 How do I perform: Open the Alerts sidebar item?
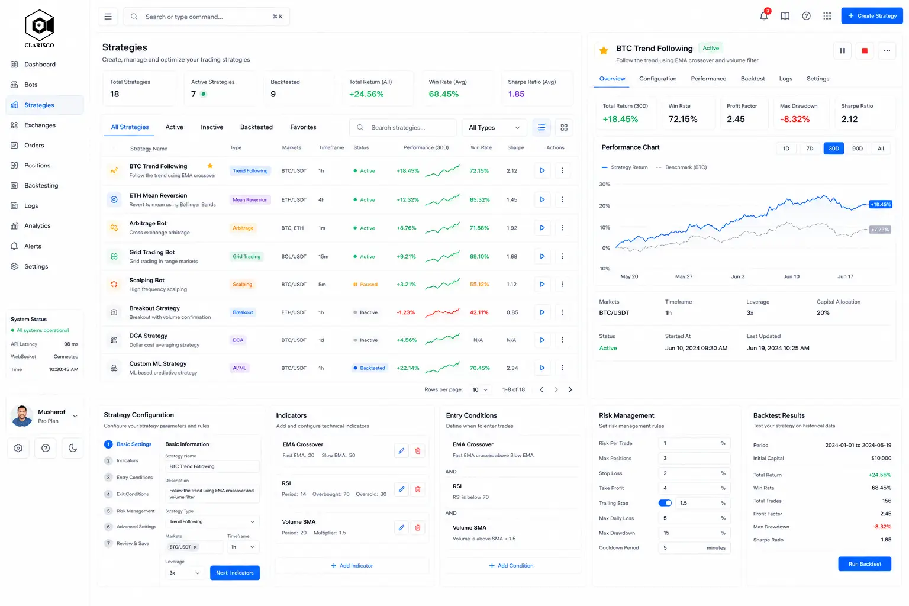coord(44,246)
